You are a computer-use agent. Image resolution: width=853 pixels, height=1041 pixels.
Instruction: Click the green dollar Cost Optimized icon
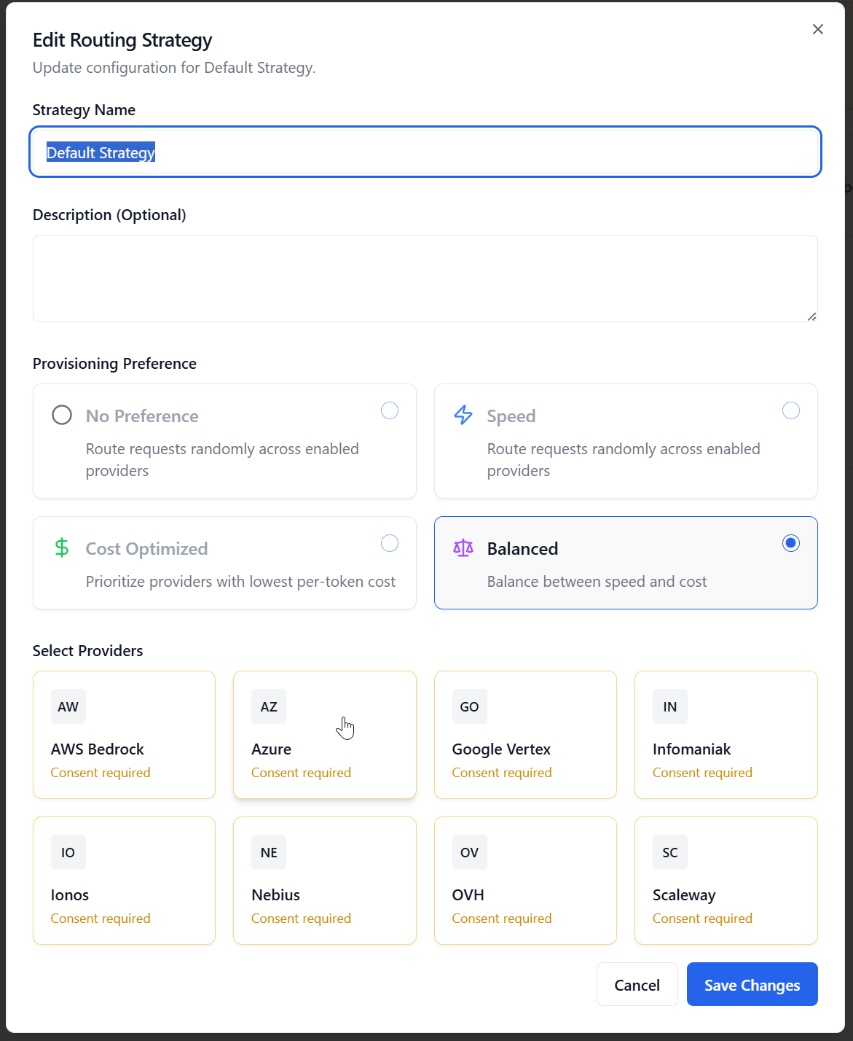pos(62,547)
